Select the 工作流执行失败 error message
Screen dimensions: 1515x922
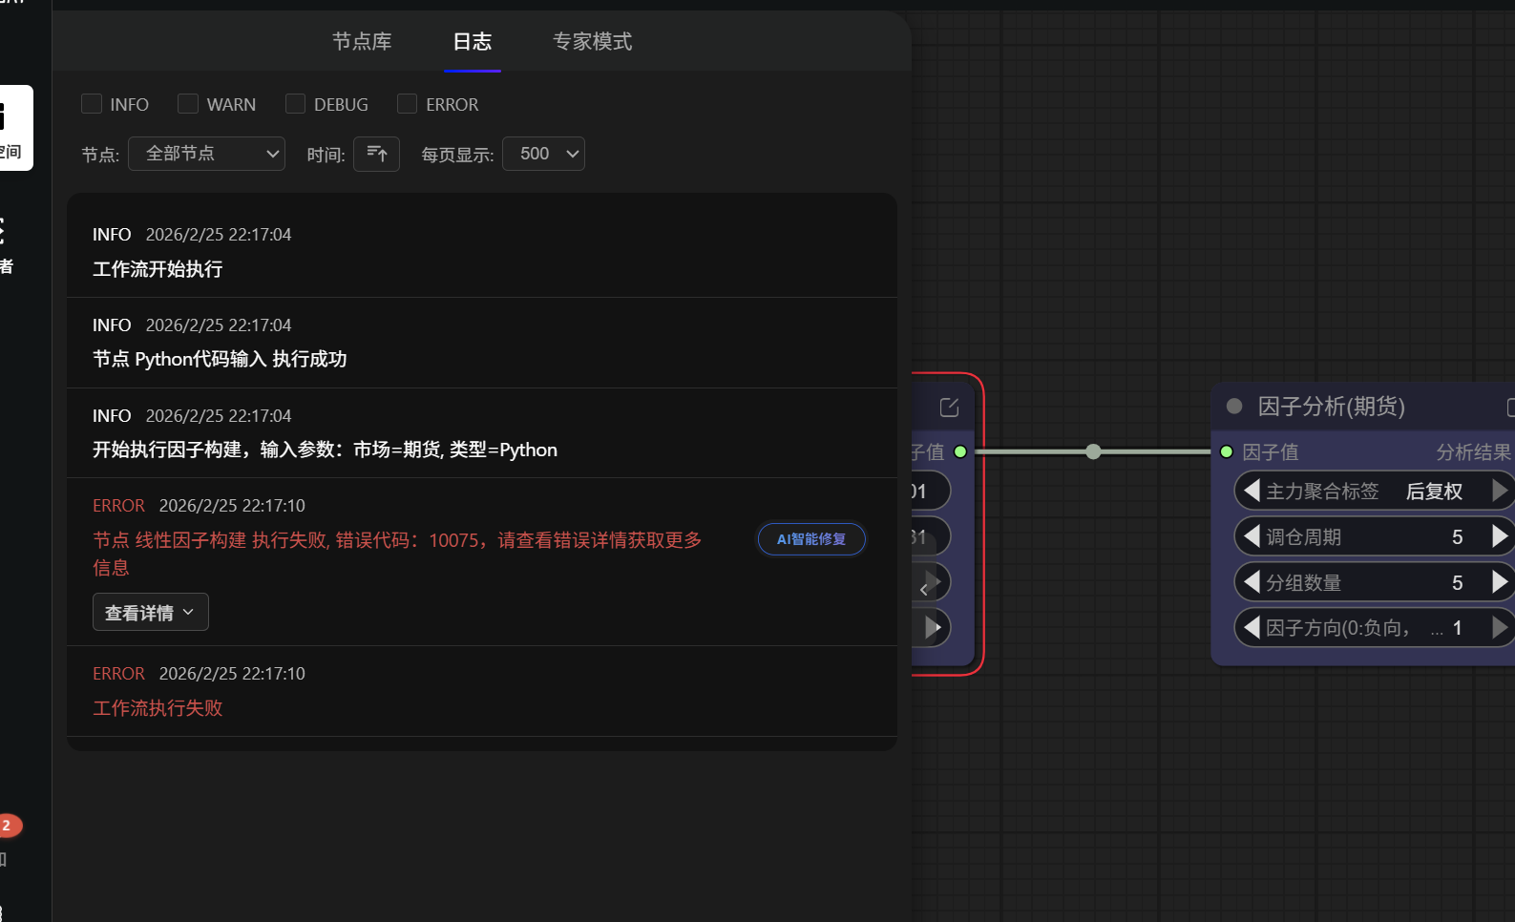(x=158, y=708)
